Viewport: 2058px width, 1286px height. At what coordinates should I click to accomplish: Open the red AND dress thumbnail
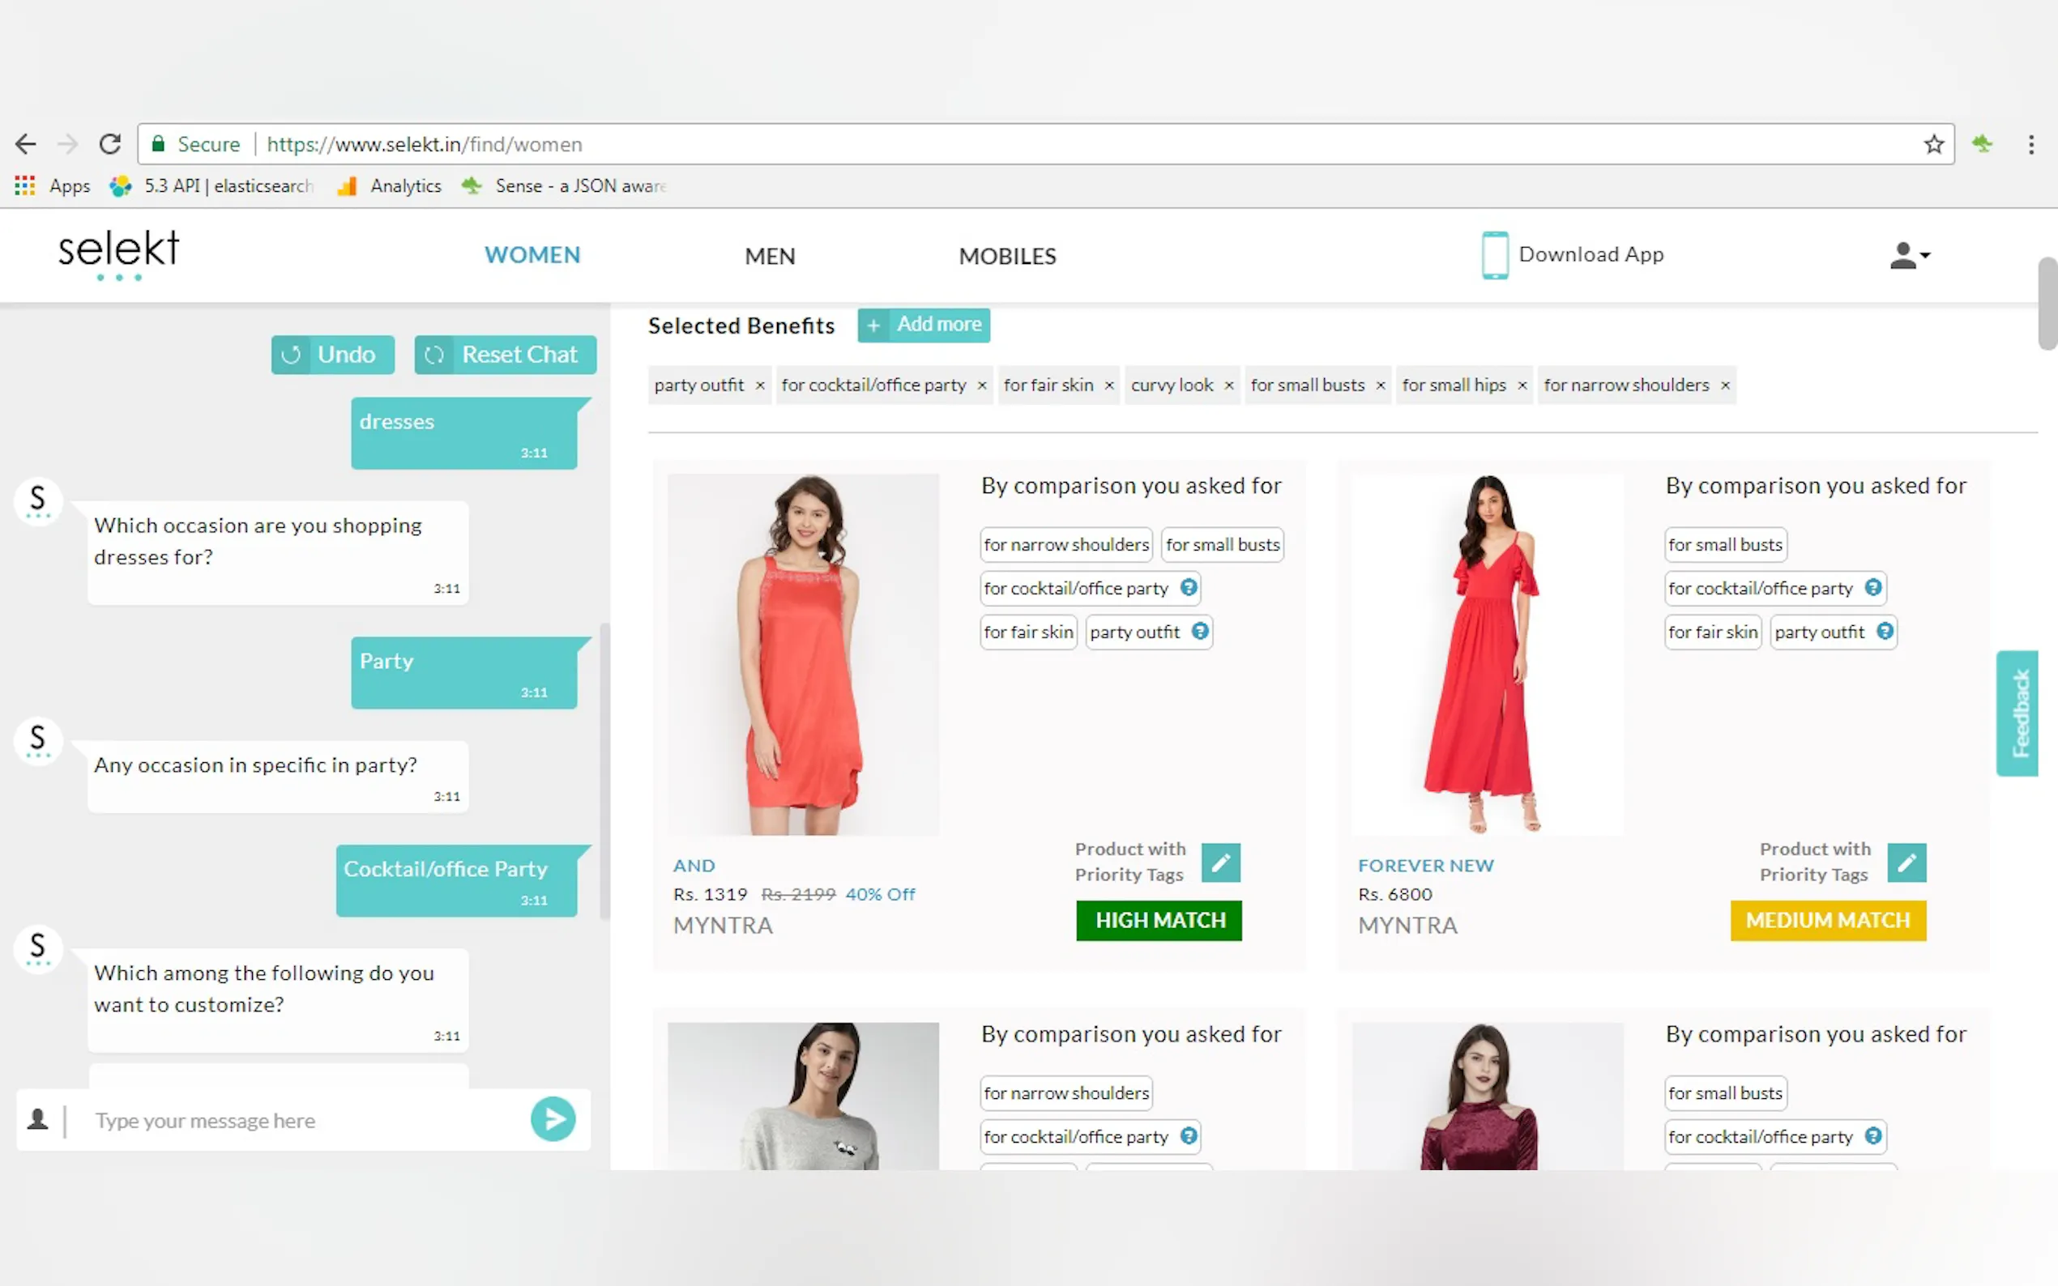click(x=802, y=654)
